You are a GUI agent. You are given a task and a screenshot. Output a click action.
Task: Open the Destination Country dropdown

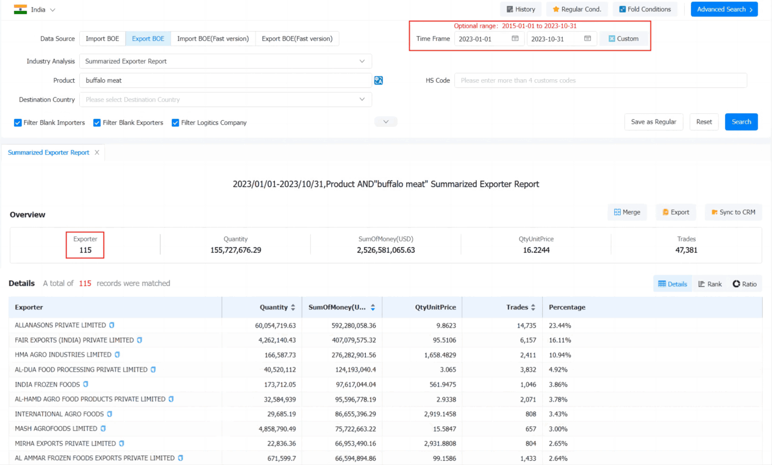click(226, 99)
